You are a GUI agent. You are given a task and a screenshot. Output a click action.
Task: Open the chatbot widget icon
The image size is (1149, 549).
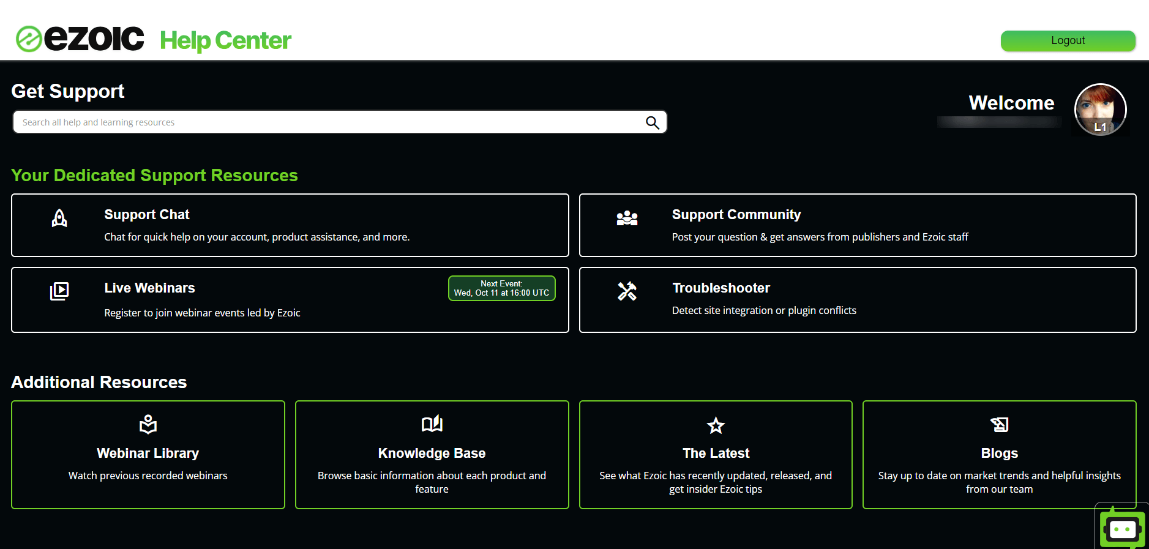(1122, 528)
